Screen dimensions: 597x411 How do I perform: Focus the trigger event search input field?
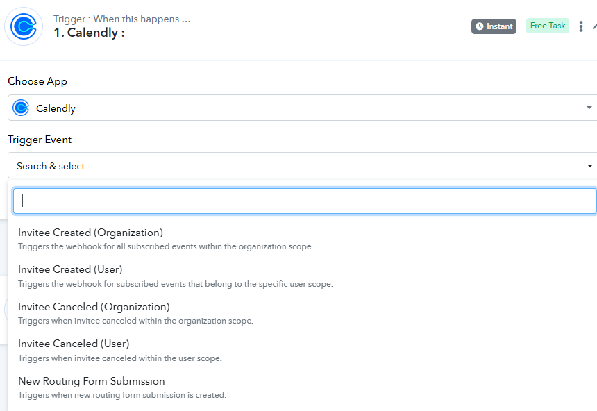[305, 201]
